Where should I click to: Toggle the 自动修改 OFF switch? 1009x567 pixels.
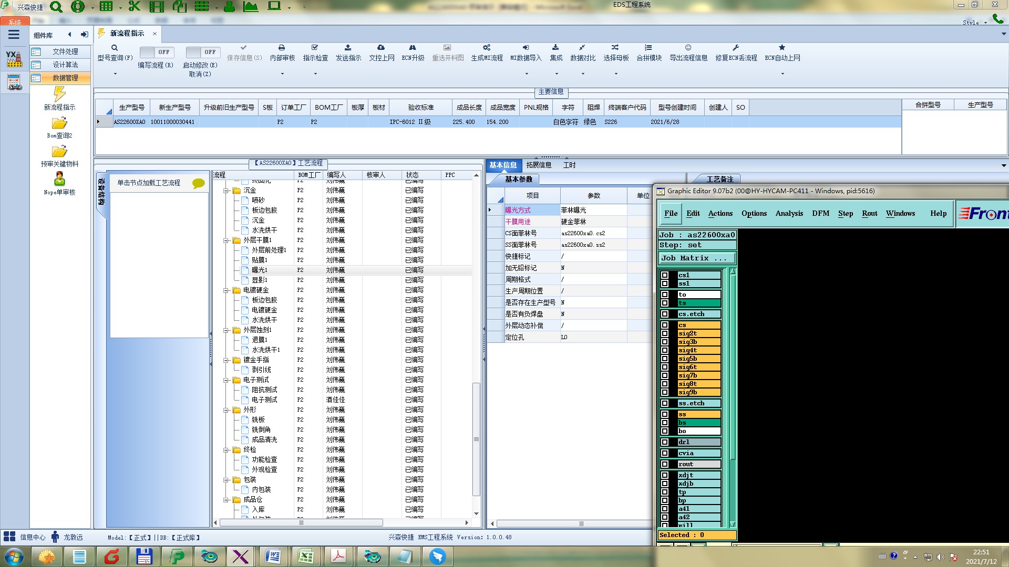(x=202, y=52)
